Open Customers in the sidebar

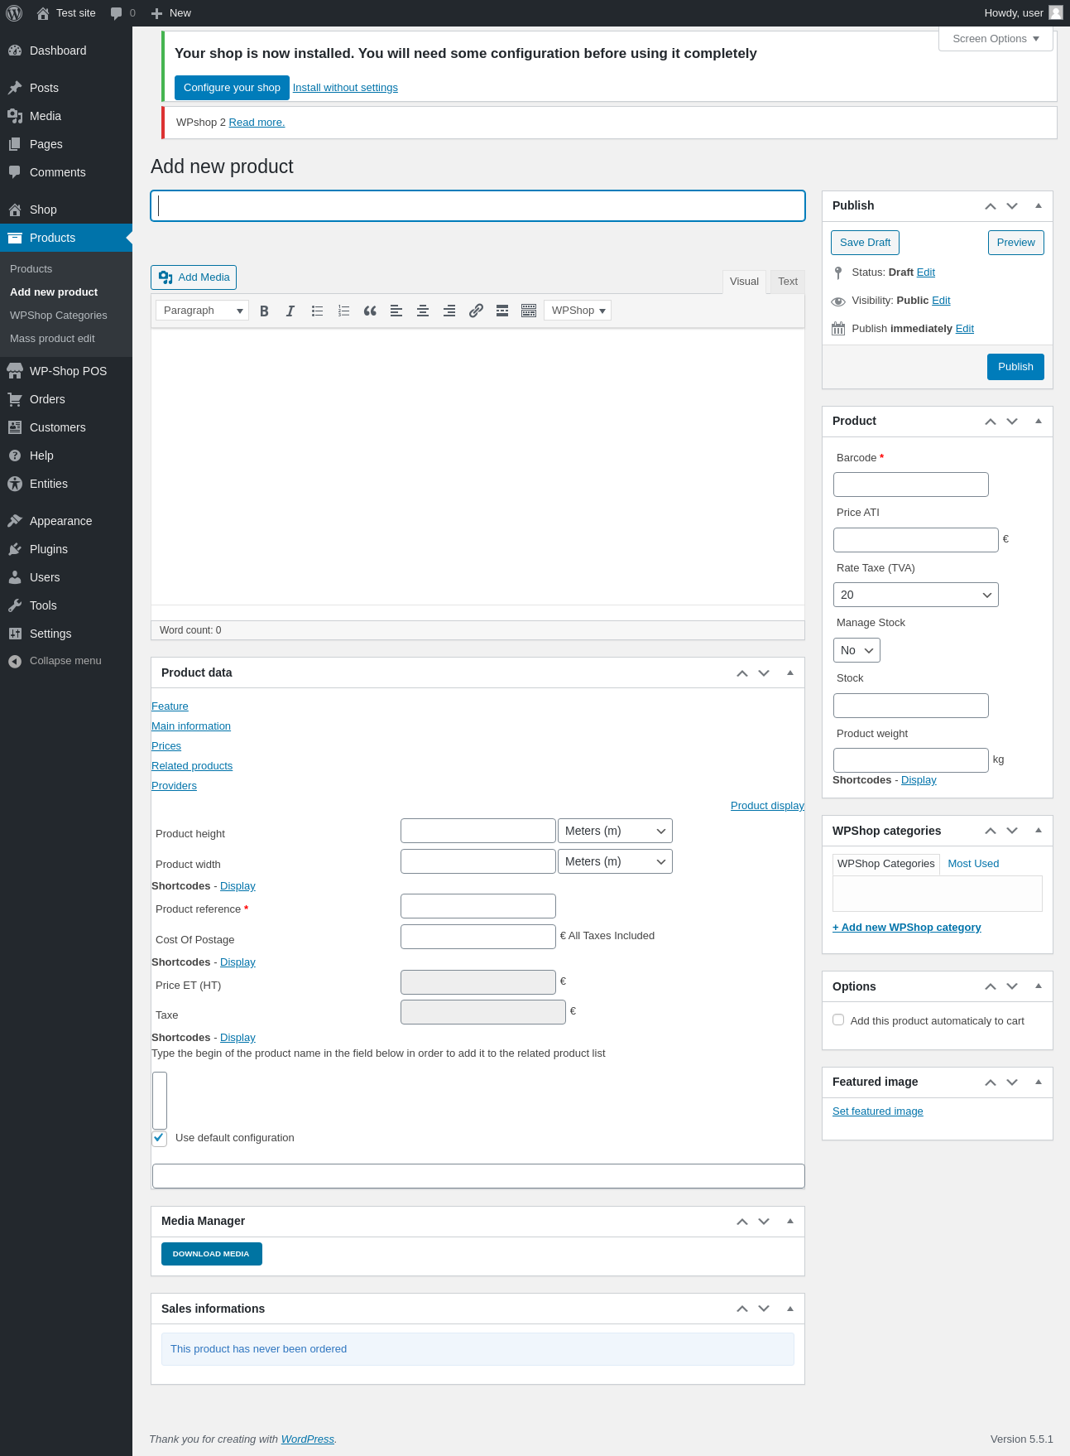point(66,427)
